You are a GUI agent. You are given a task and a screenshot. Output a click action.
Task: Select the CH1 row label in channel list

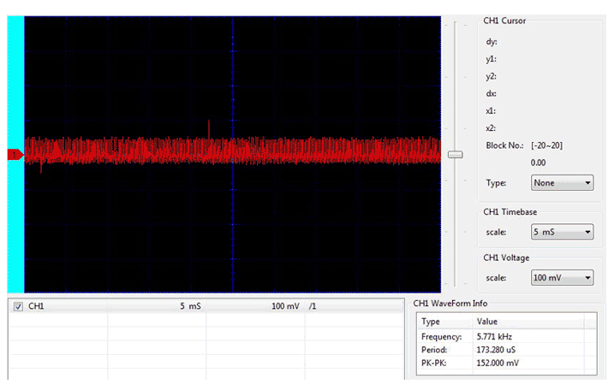tap(36, 306)
